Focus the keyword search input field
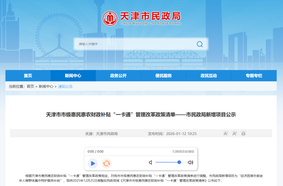The width and height of the screenshot is (283, 186). point(134,44)
